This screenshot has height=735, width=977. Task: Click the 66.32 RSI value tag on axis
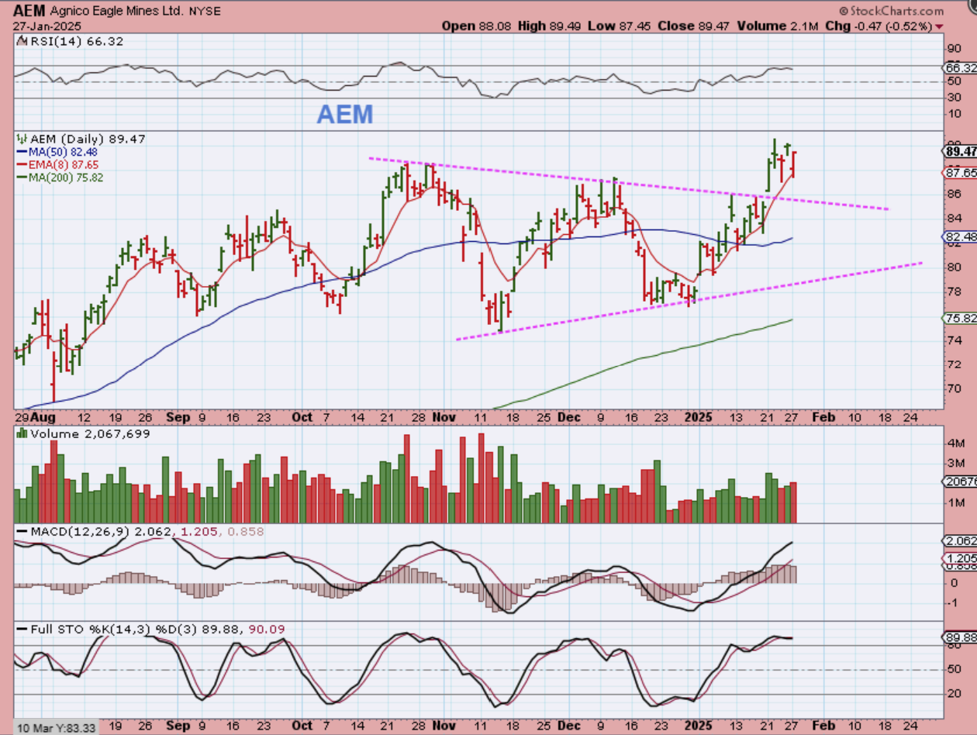click(x=958, y=67)
